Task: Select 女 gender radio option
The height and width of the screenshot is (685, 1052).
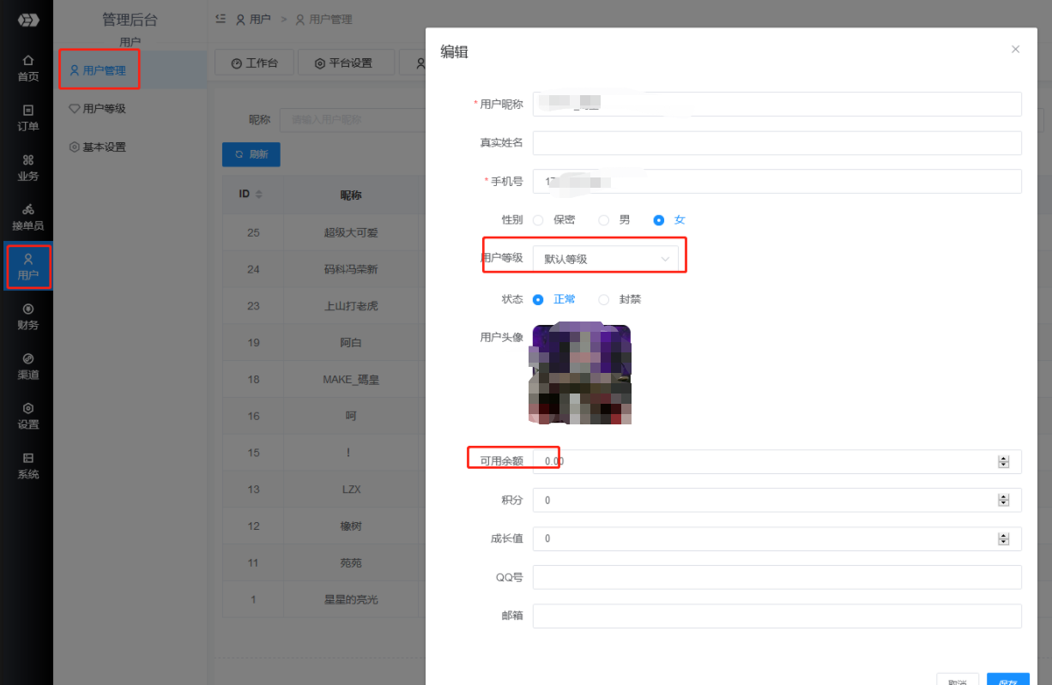Action: [669, 220]
